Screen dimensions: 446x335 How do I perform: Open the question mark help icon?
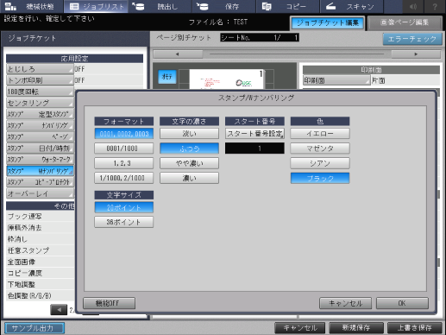(435, 6)
